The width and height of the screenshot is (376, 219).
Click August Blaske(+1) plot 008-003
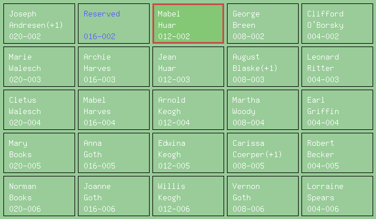[263, 67]
